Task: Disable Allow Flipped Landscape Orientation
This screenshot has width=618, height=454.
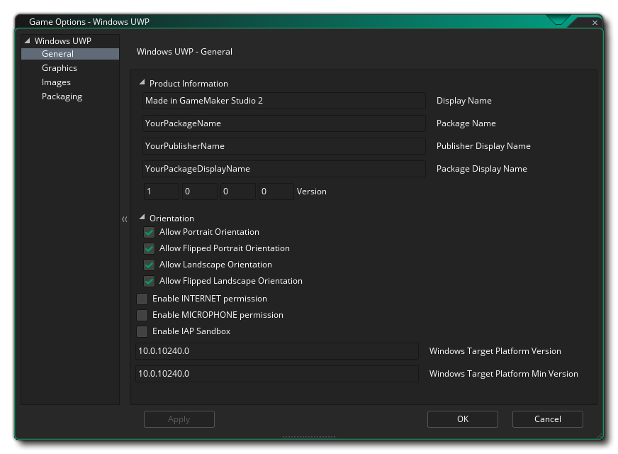Action: point(149,281)
